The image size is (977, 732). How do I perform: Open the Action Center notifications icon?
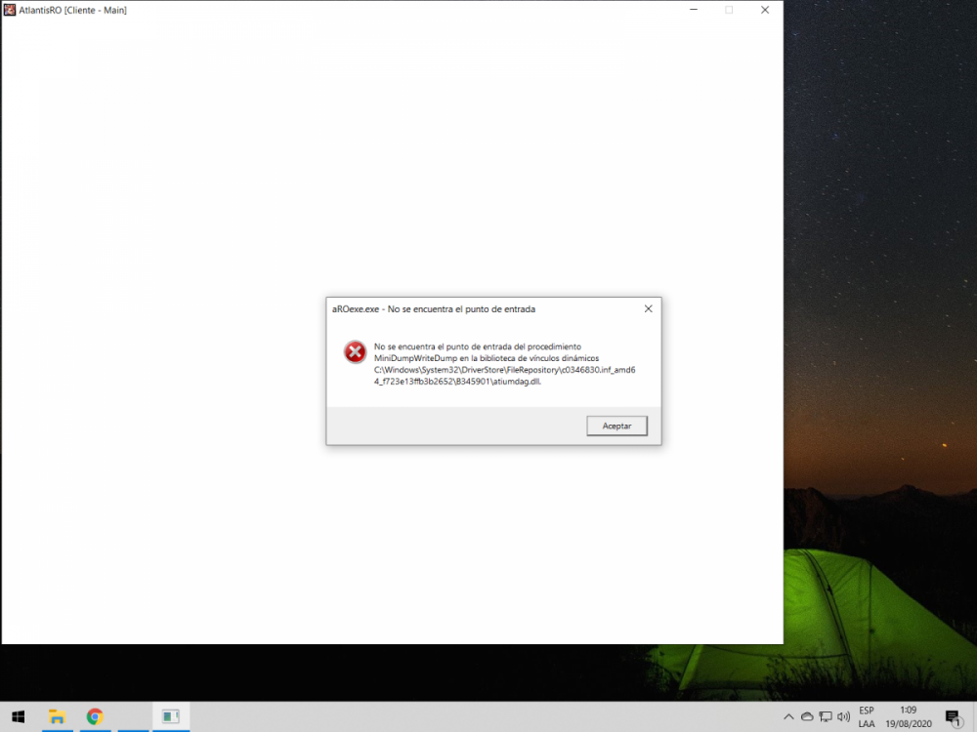[954, 715]
